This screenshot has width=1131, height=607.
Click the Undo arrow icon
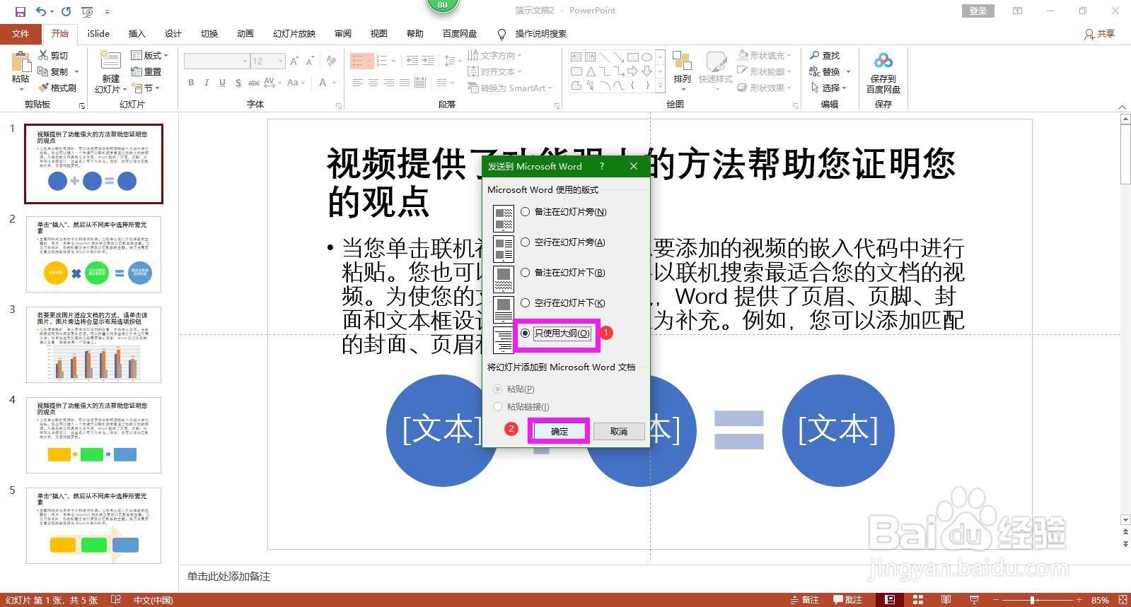tap(41, 11)
